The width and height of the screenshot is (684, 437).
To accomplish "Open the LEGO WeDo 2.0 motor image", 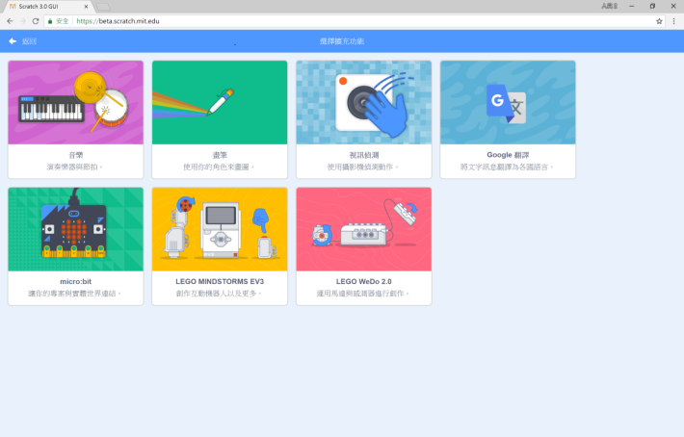I will tap(364, 229).
